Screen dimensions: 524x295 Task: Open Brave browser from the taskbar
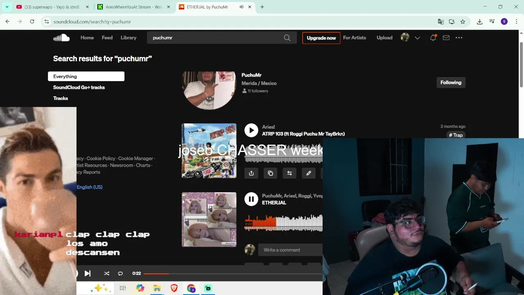[174, 288]
